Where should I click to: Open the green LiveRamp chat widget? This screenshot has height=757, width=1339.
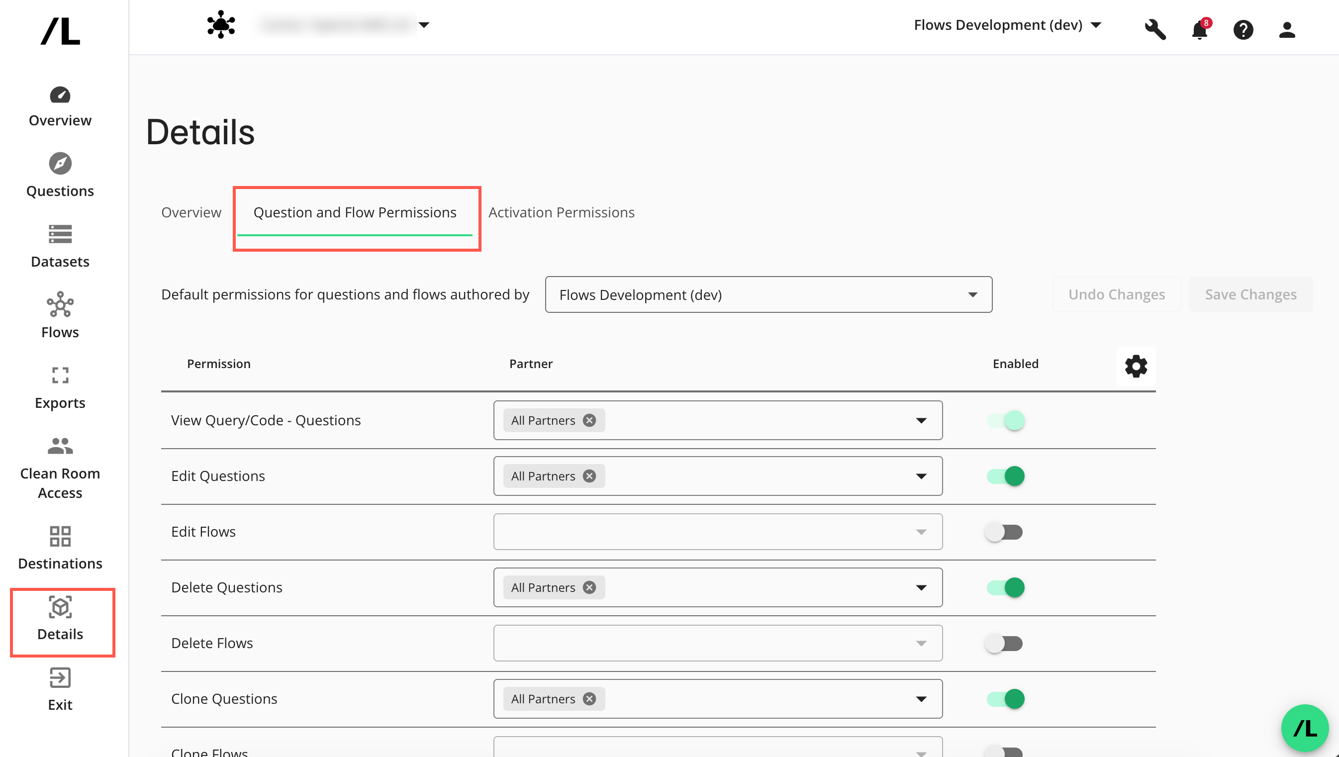(1305, 728)
